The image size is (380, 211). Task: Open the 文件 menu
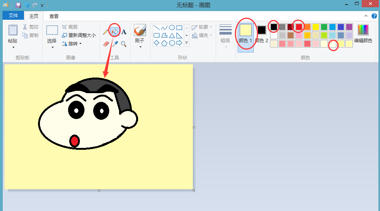(13, 16)
